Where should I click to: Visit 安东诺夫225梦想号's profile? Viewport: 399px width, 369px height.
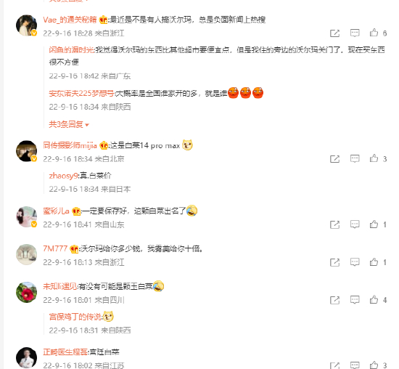[x=81, y=94]
